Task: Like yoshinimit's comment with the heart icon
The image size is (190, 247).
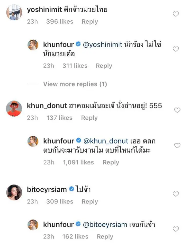Action: [x=176, y=14]
